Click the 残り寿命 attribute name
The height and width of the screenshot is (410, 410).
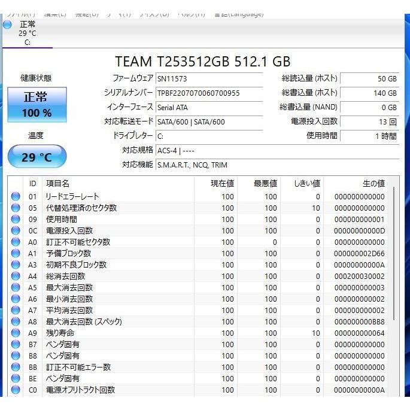[60, 333]
